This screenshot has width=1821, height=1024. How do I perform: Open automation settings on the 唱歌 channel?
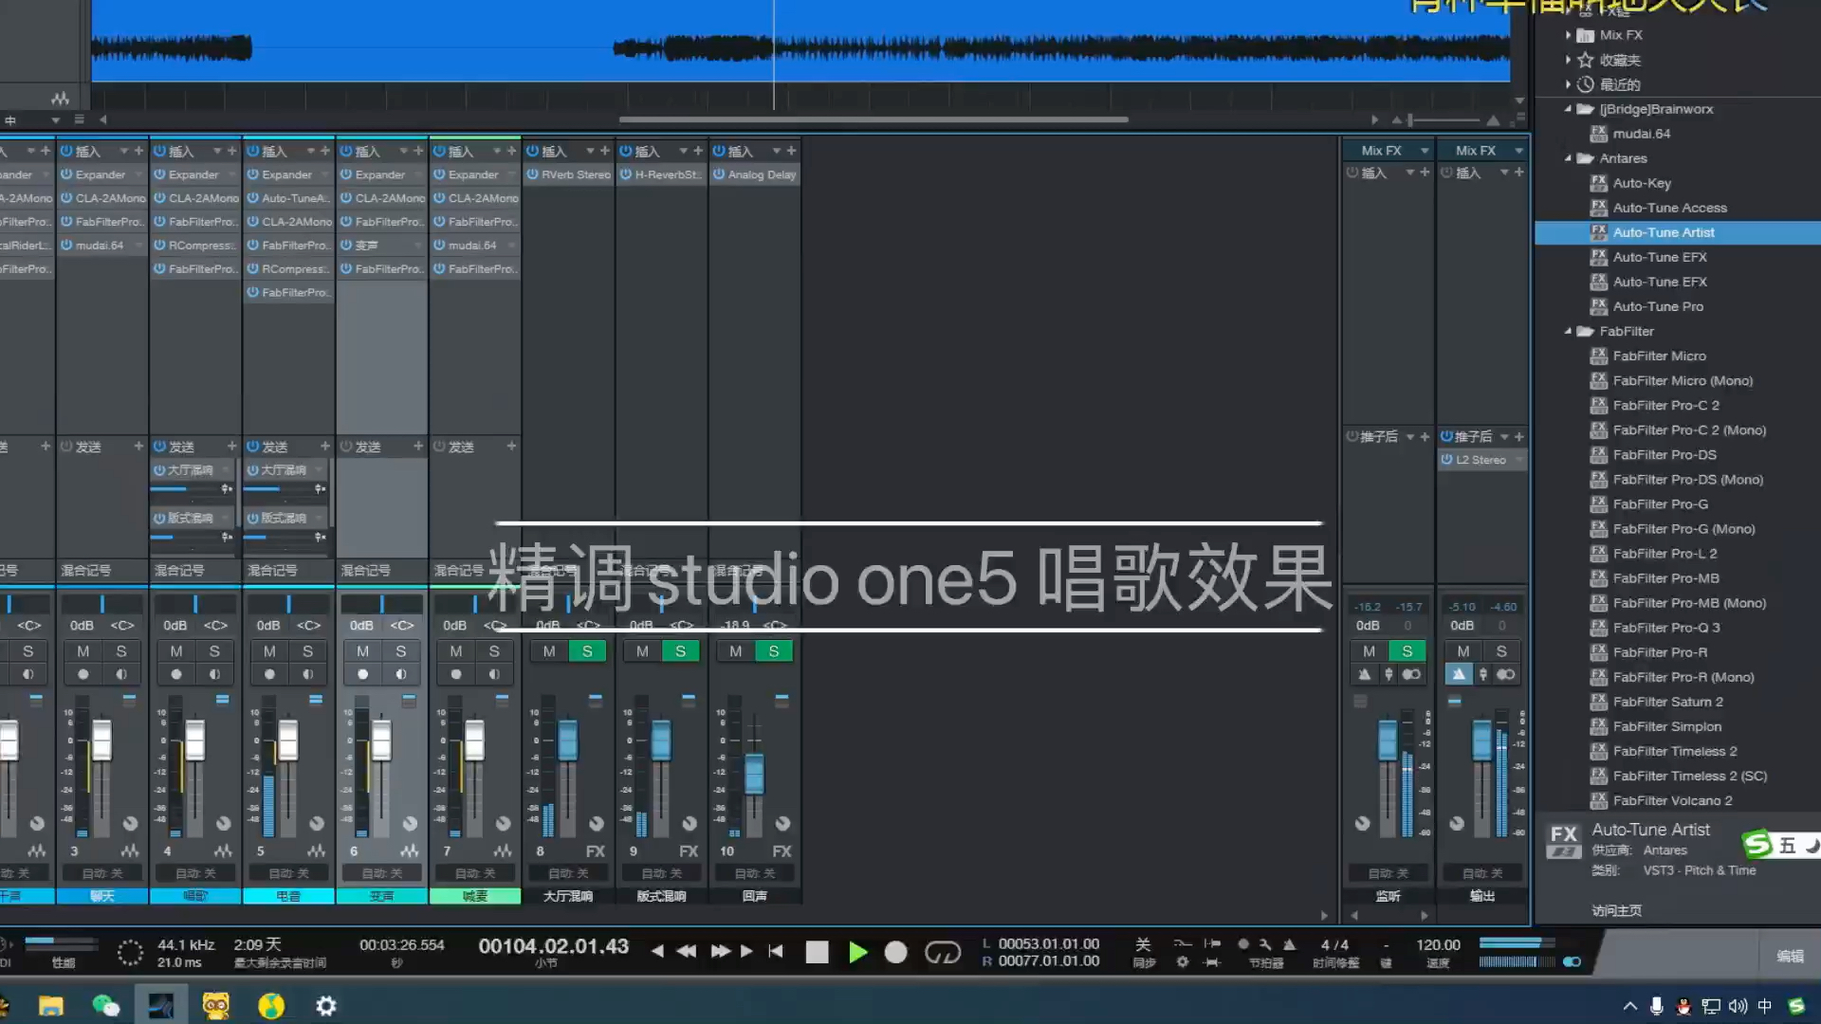[194, 872]
